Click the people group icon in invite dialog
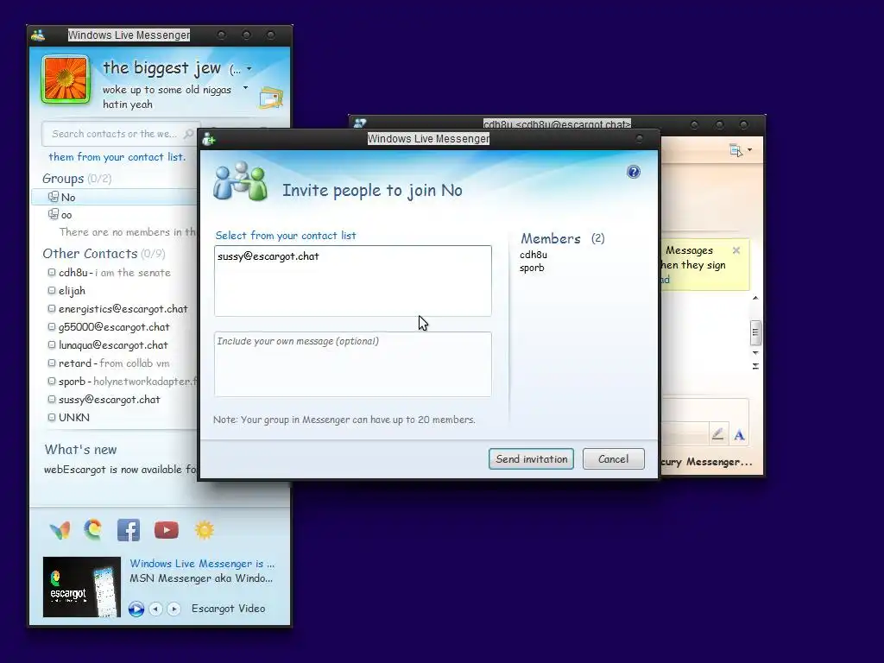The height and width of the screenshot is (663, 884). pos(240,181)
